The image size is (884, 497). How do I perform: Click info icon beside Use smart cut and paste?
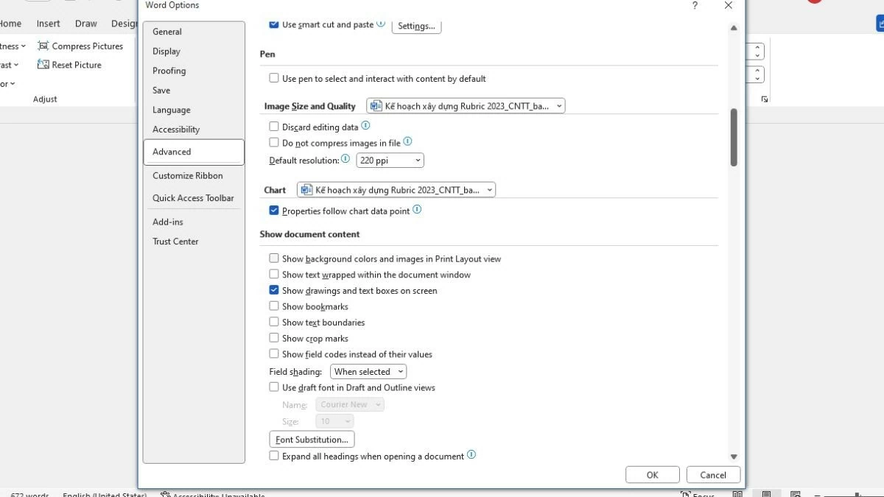click(x=381, y=24)
